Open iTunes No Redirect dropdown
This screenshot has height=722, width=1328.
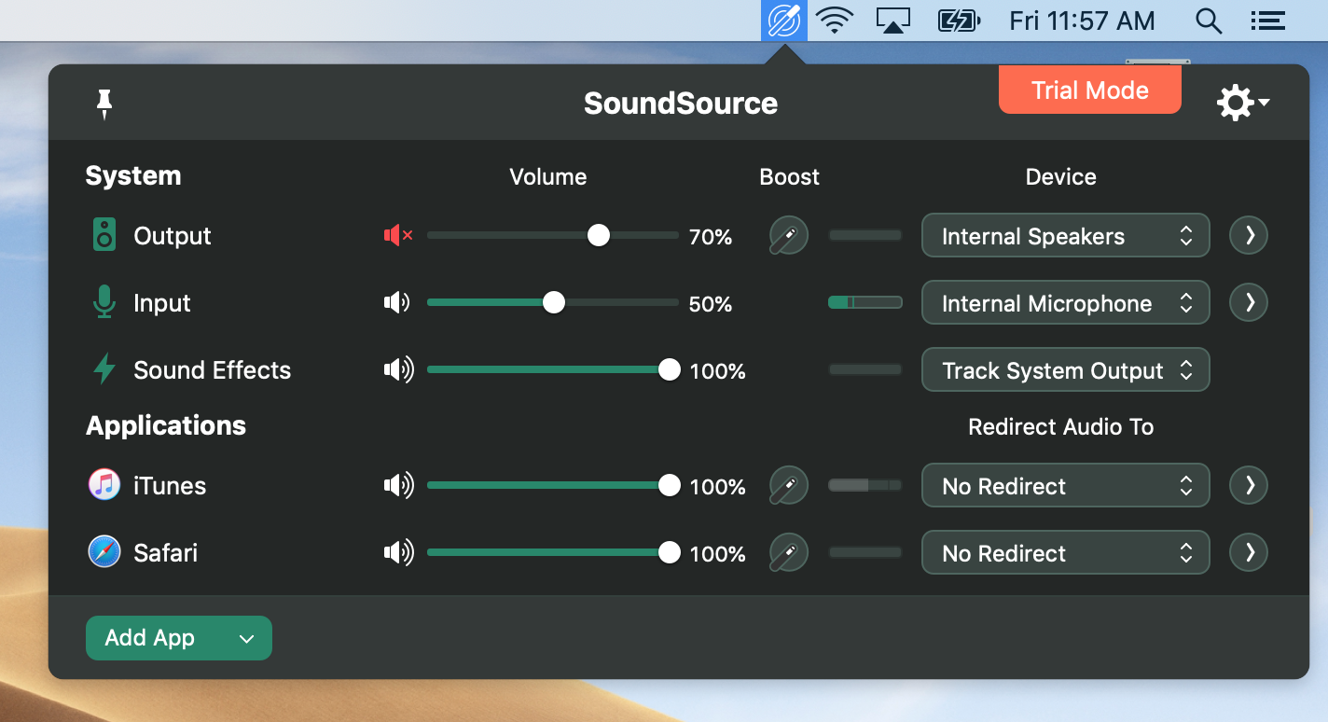pos(1066,485)
